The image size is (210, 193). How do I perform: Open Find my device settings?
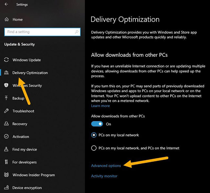pos(25,150)
